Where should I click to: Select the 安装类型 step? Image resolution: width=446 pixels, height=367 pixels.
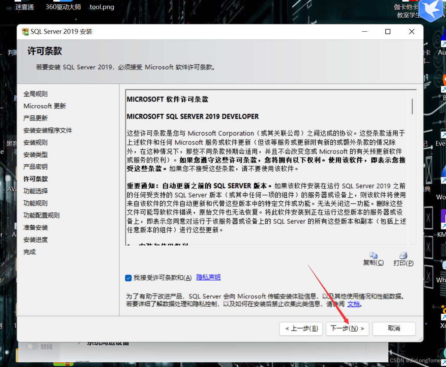(x=35, y=155)
